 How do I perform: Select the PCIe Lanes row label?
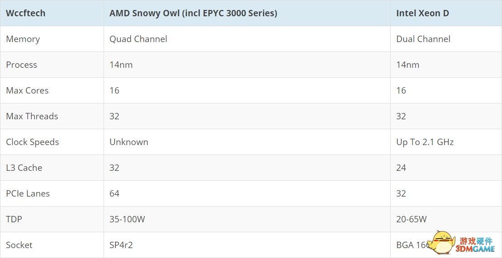tap(28, 193)
